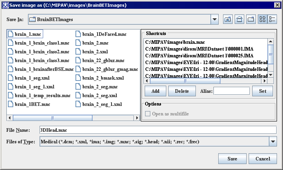Click the Delete shortcut button
The height and width of the screenshot is (170, 283).
coord(182,91)
